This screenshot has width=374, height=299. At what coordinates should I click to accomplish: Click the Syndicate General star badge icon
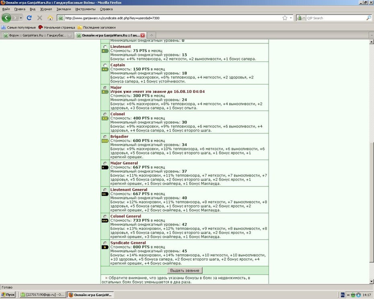pos(105,247)
